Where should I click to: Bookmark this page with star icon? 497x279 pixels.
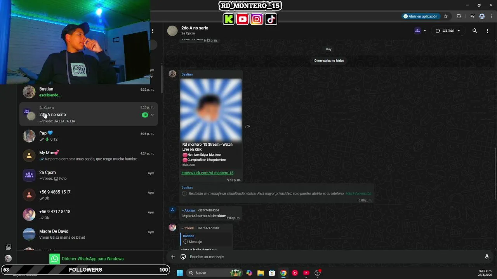click(x=446, y=16)
